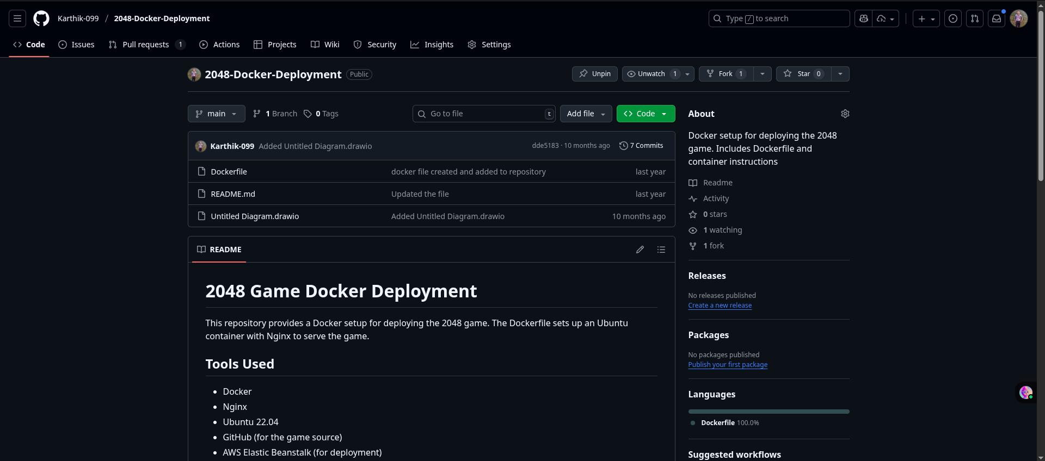Open the issues icon in header

(953, 18)
